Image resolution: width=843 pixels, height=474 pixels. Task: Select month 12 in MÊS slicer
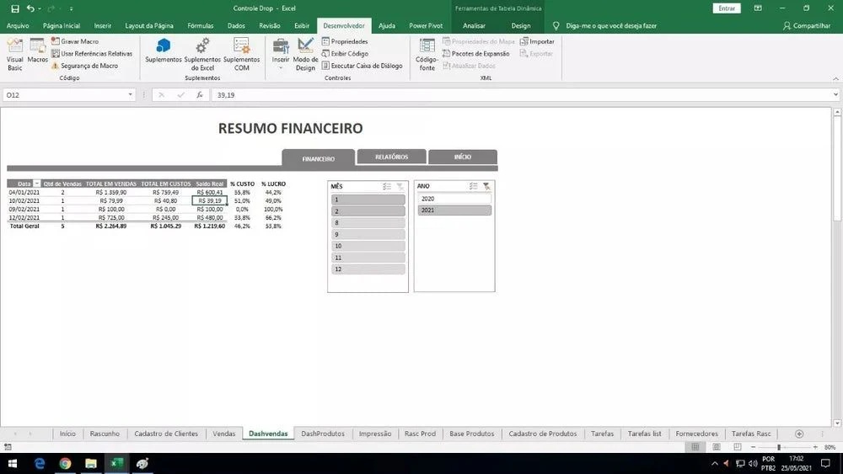coord(368,269)
